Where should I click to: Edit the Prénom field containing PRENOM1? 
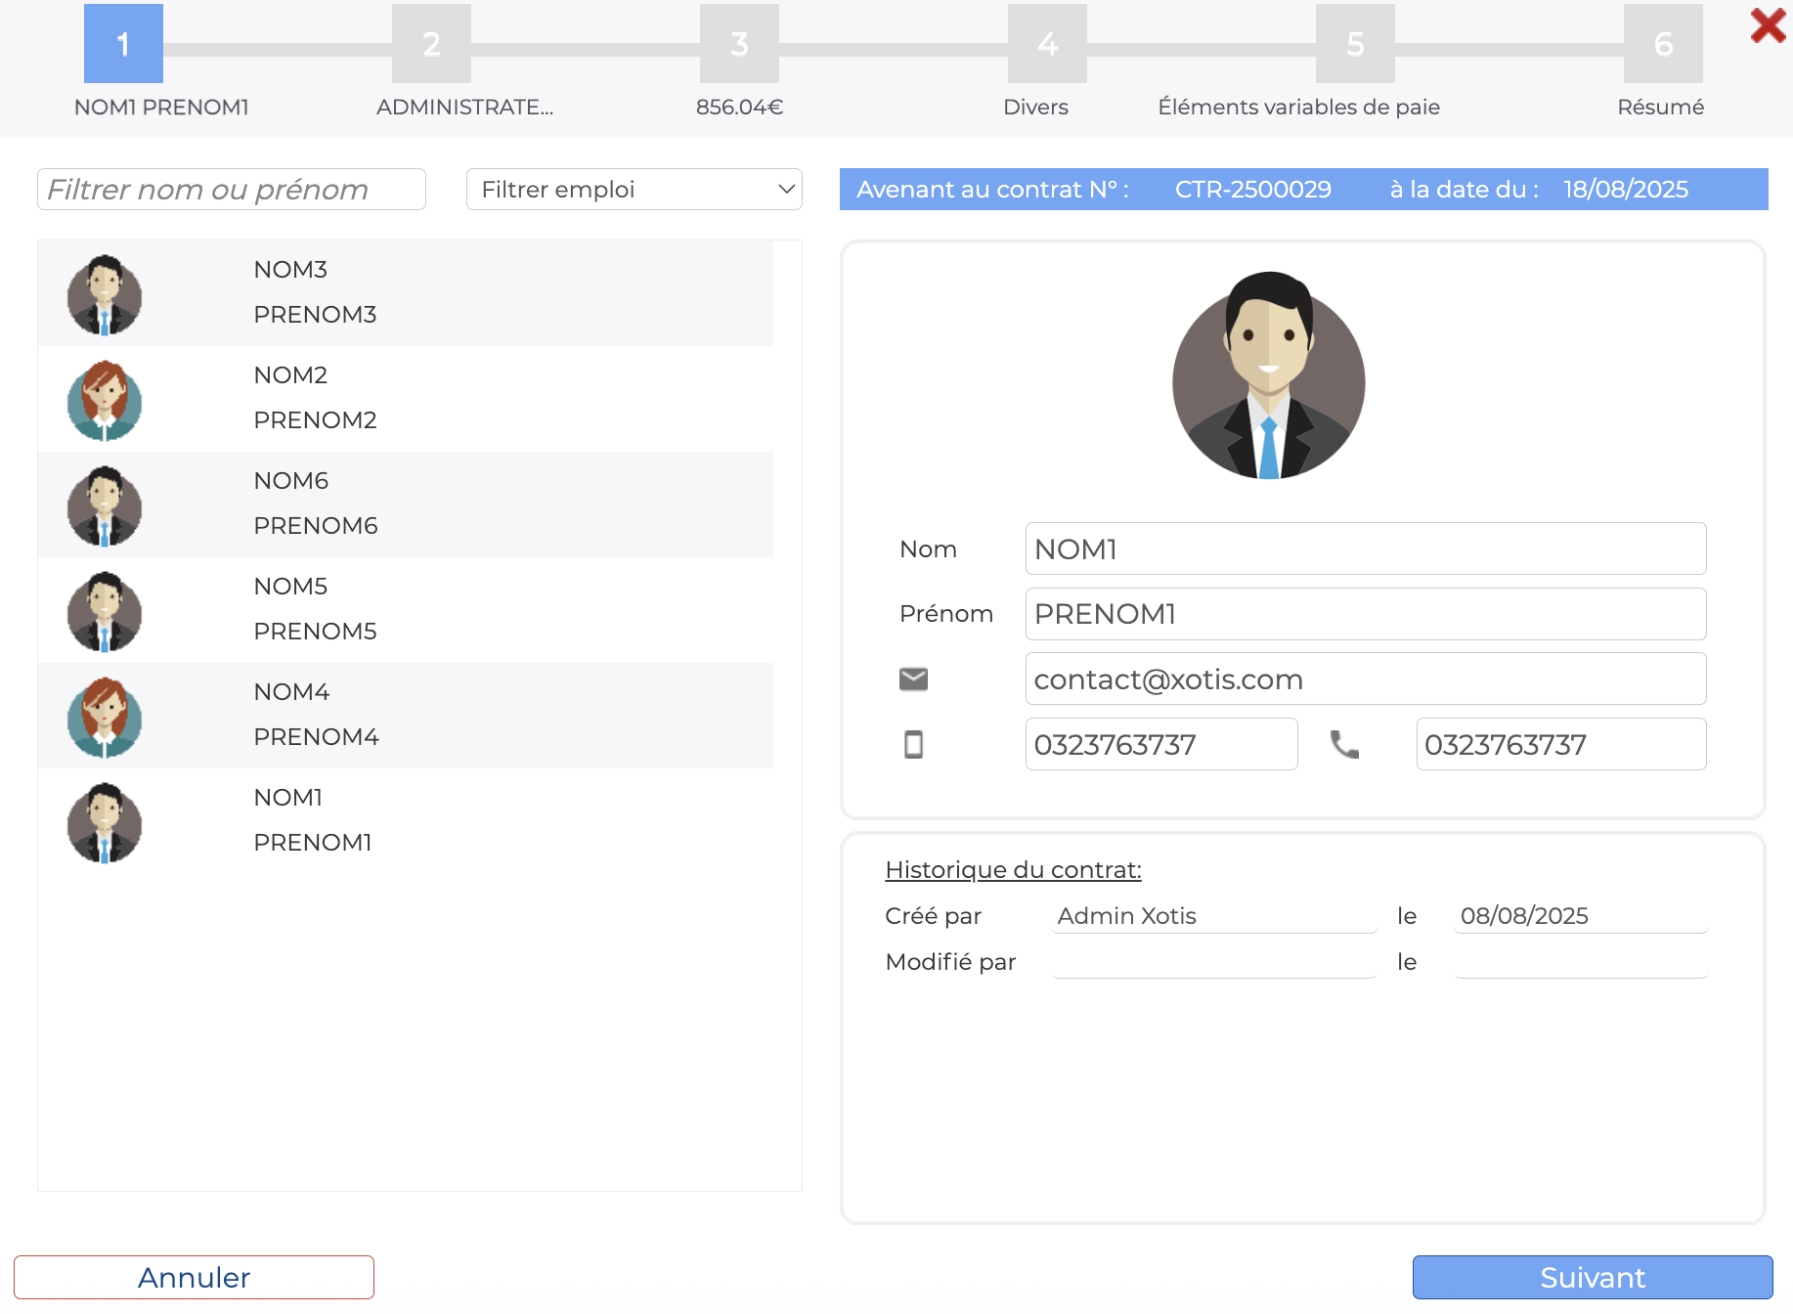tap(1366, 614)
